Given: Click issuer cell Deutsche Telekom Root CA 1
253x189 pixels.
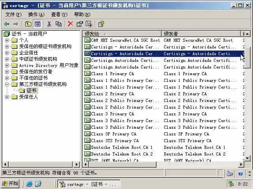Looking at the screenshot, I should (x=194, y=147).
